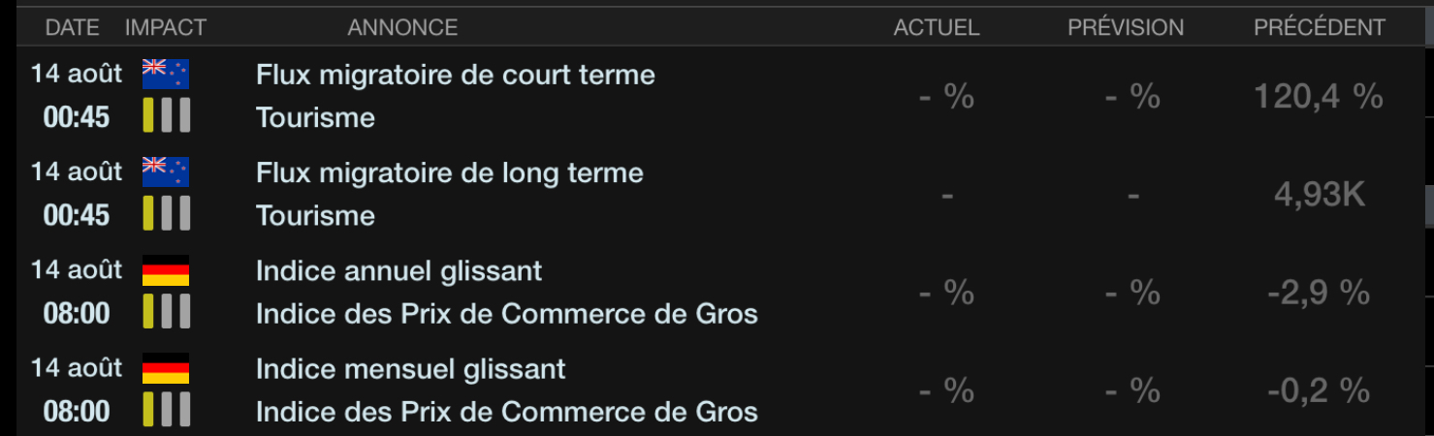Open Flux migratoire de court terme event
1434x436 pixels.
455,75
